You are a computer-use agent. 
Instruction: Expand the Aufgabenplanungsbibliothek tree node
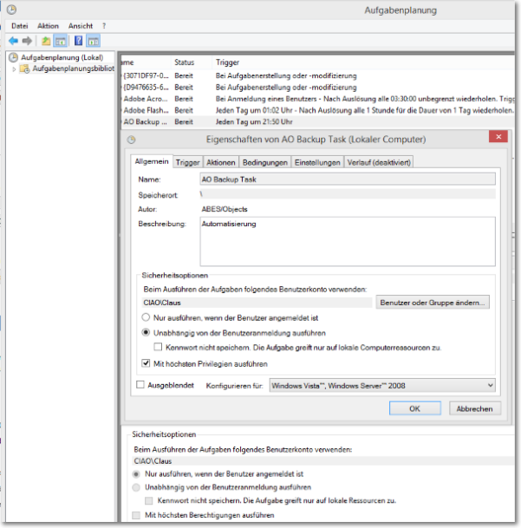click(x=14, y=69)
